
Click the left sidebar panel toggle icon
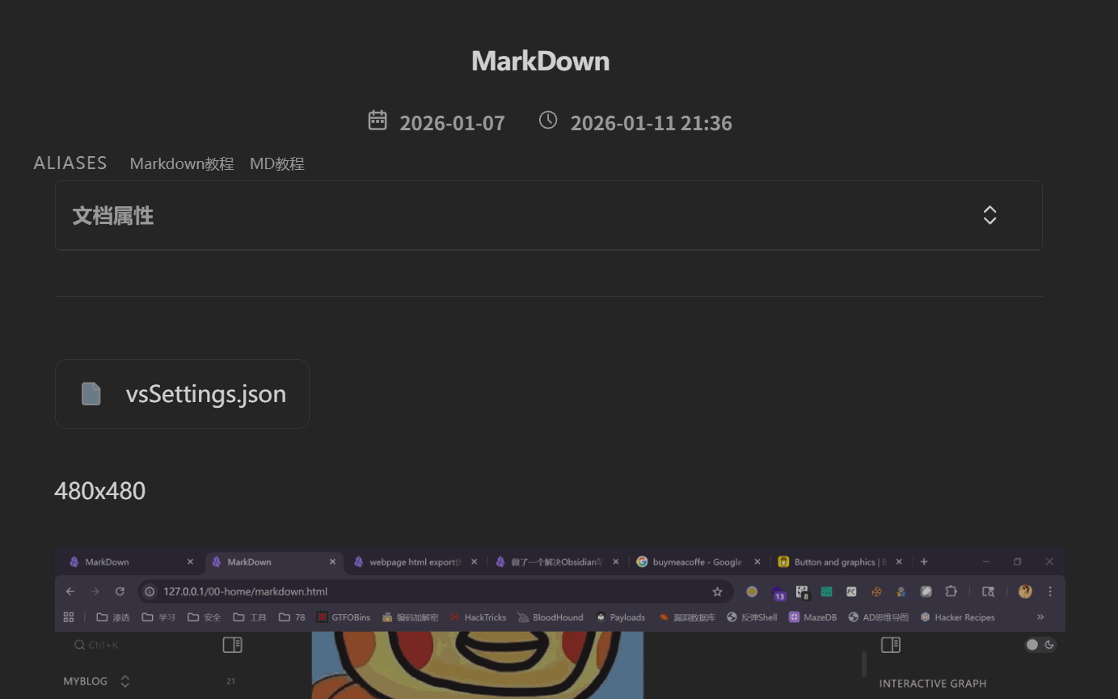pyautogui.click(x=232, y=645)
